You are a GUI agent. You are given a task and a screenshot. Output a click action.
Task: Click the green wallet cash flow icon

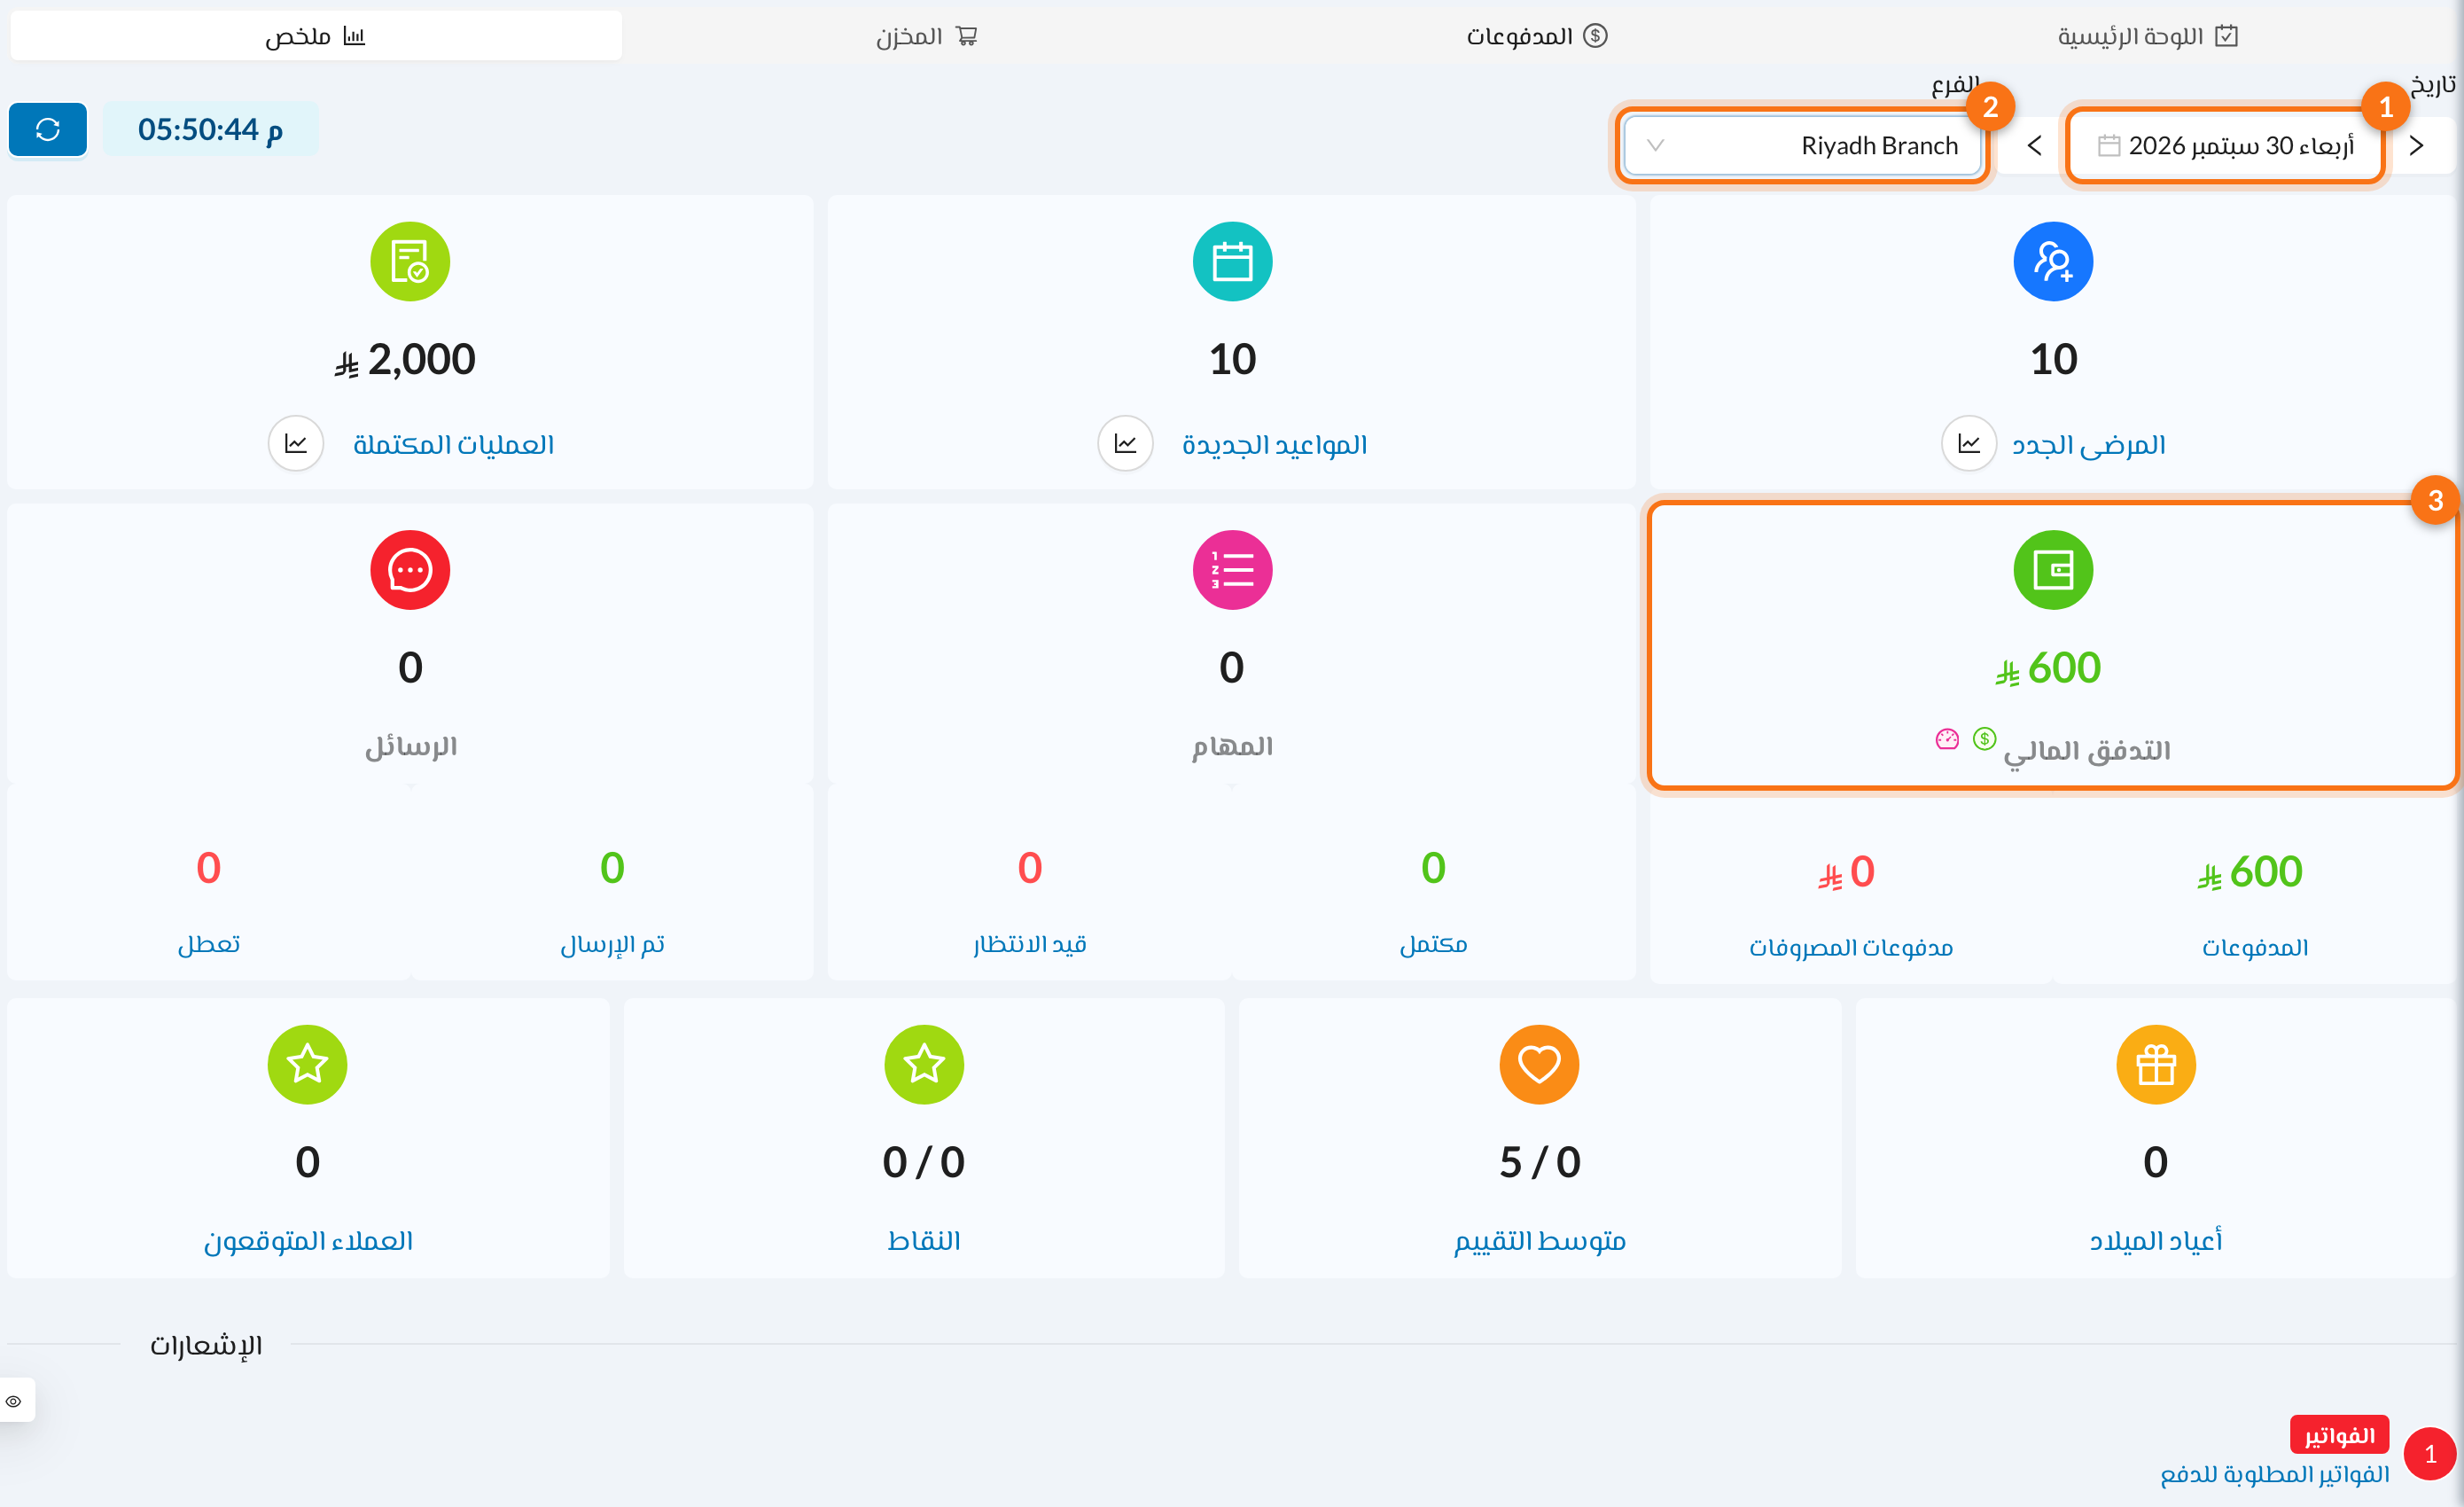click(x=2053, y=570)
